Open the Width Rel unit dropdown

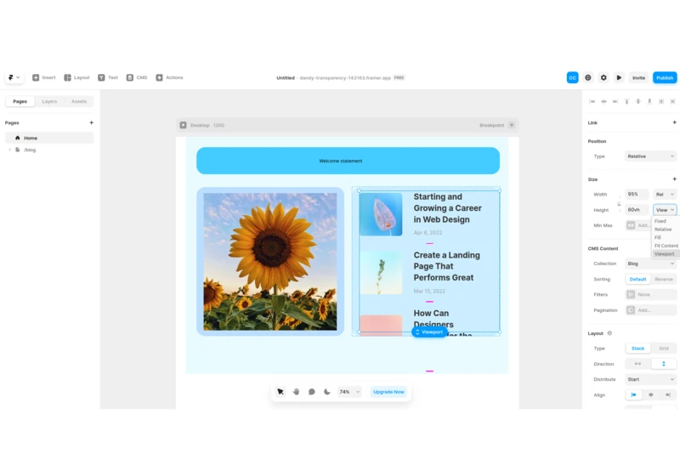click(665, 194)
